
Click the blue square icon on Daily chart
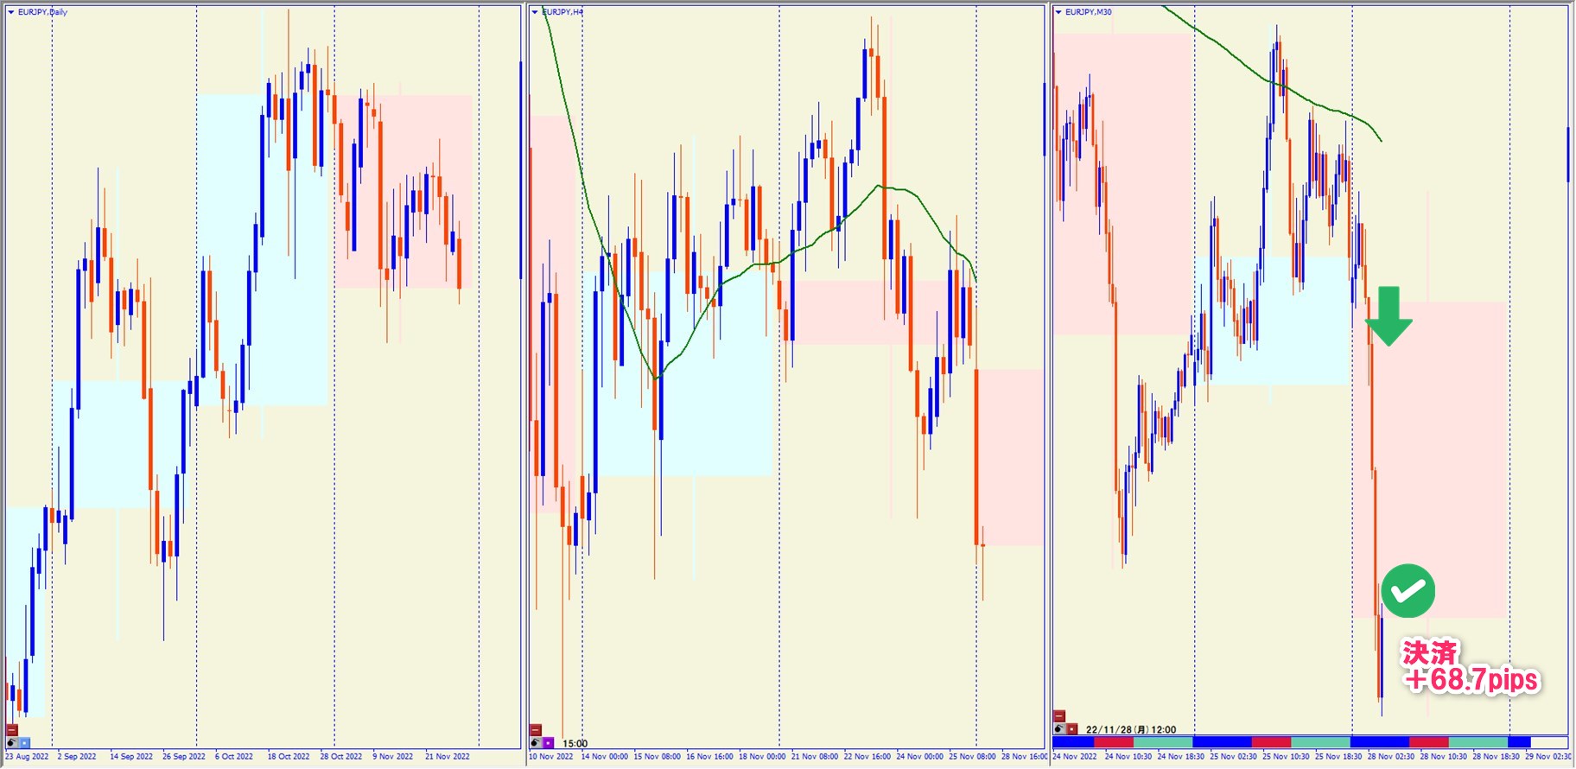(x=24, y=742)
